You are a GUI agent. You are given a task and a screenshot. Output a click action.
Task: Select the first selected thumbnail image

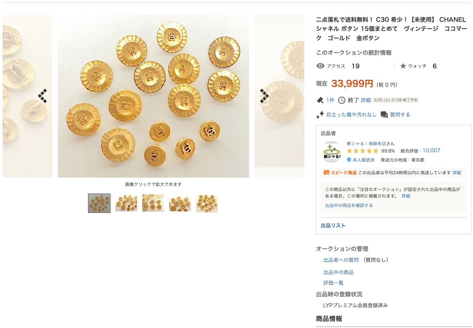click(x=99, y=203)
